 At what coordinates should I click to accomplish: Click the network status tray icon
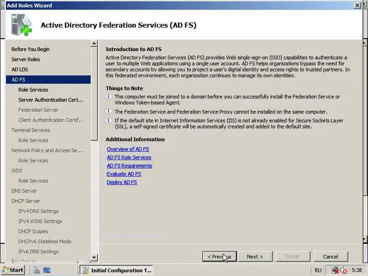(x=335, y=270)
